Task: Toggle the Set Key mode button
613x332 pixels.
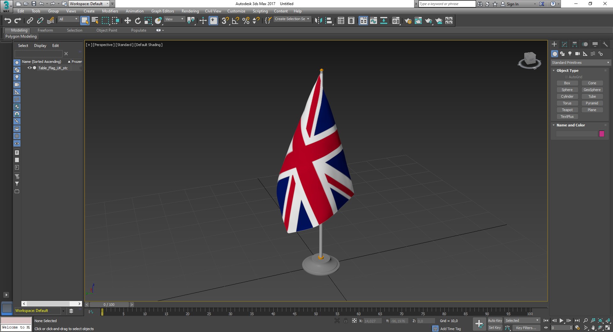Action: pos(495,328)
